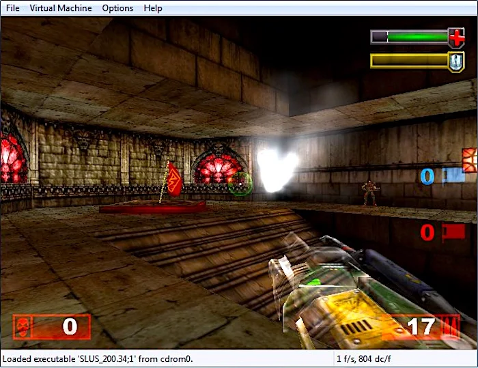Click the ammo clip icon
The width and height of the screenshot is (478, 368).
click(x=450, y=326)
